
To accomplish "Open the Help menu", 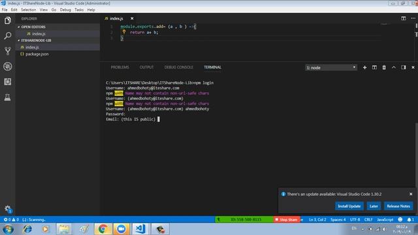I will [91, 10].
